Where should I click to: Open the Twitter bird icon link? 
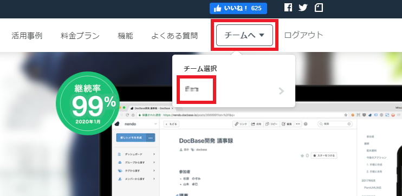click(303, 8)
